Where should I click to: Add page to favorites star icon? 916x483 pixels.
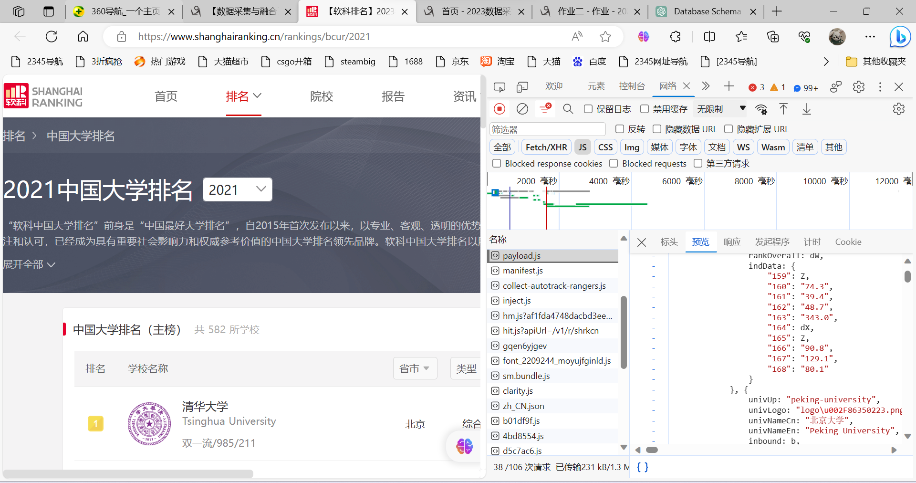[x=605, y=36]
